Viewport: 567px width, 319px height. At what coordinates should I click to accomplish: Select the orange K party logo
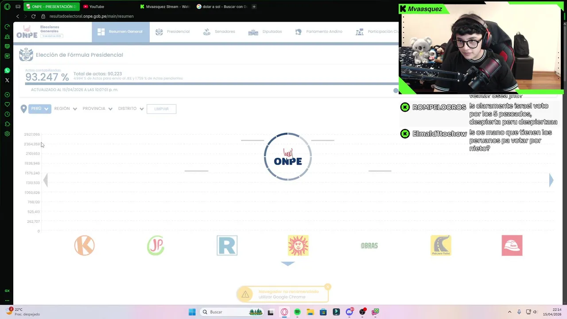(84, 245)
